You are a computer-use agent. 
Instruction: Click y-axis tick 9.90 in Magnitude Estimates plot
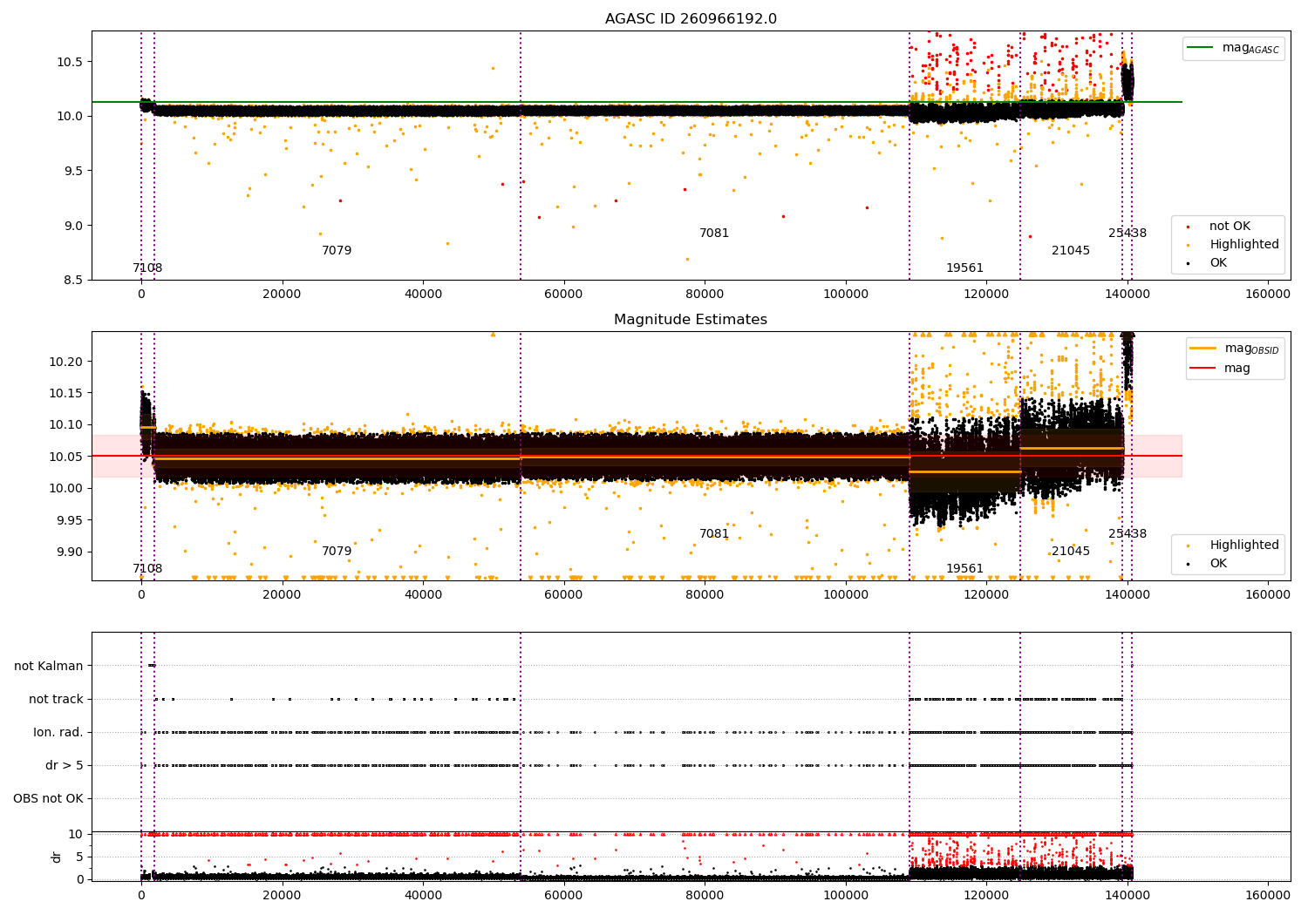(x=71, y=552)
